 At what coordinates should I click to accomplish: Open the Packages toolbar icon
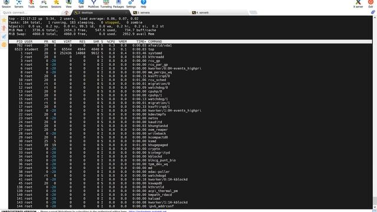point(118,4)
